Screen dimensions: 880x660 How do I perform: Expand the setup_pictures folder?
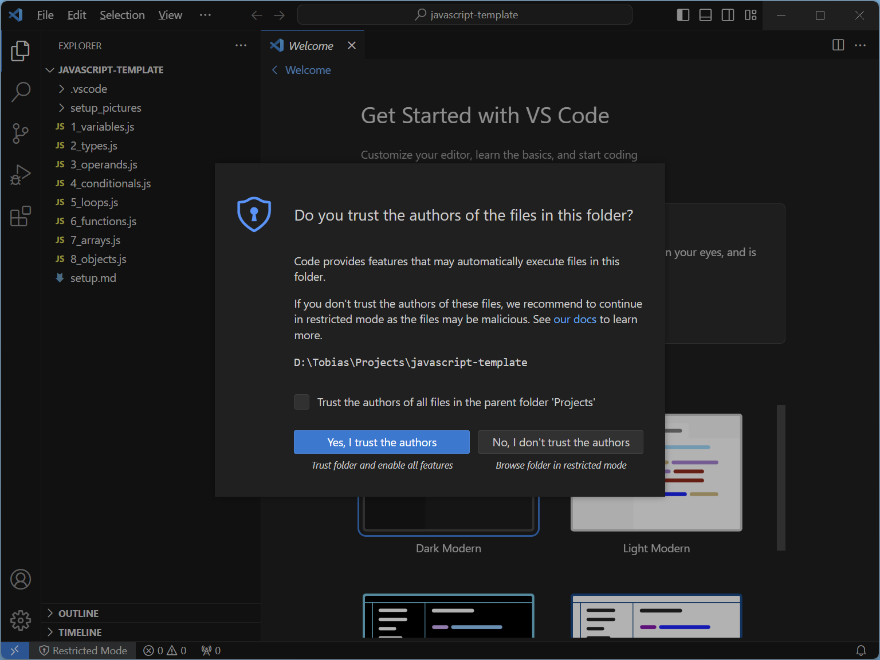(105, 108)
